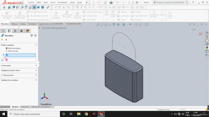
Task: Expand the Recurso fino section
Action: (36, 75)
